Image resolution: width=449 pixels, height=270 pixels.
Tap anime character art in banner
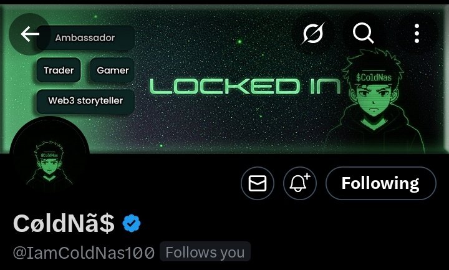click(375, 100)
